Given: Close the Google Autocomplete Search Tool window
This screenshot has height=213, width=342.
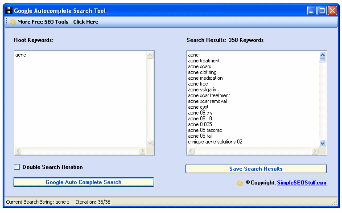Looking at the screenshot, I should [x=332, y=10].
